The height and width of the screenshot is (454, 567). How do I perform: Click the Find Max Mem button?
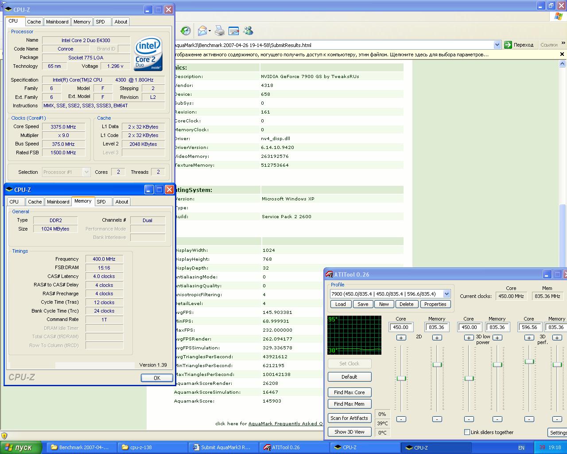click(350, 404)
